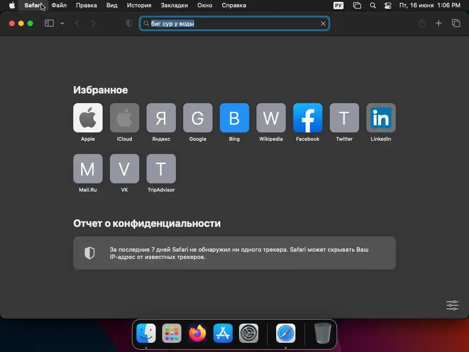Open the История menu

139,5
